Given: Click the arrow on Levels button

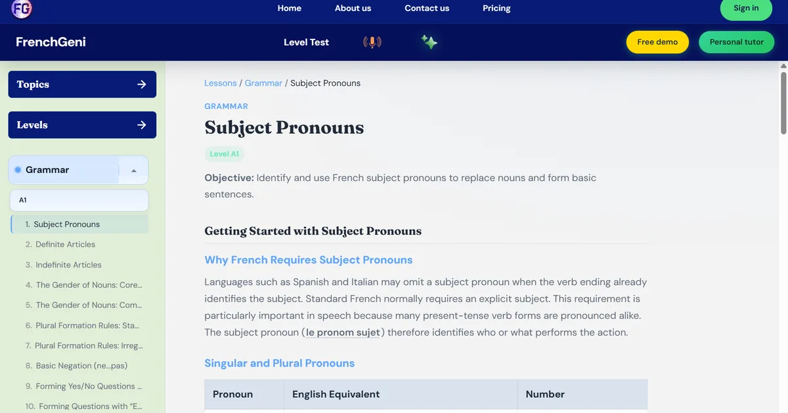Looking at the screenshot, I should pyautogui.click(x=142, y=125).
